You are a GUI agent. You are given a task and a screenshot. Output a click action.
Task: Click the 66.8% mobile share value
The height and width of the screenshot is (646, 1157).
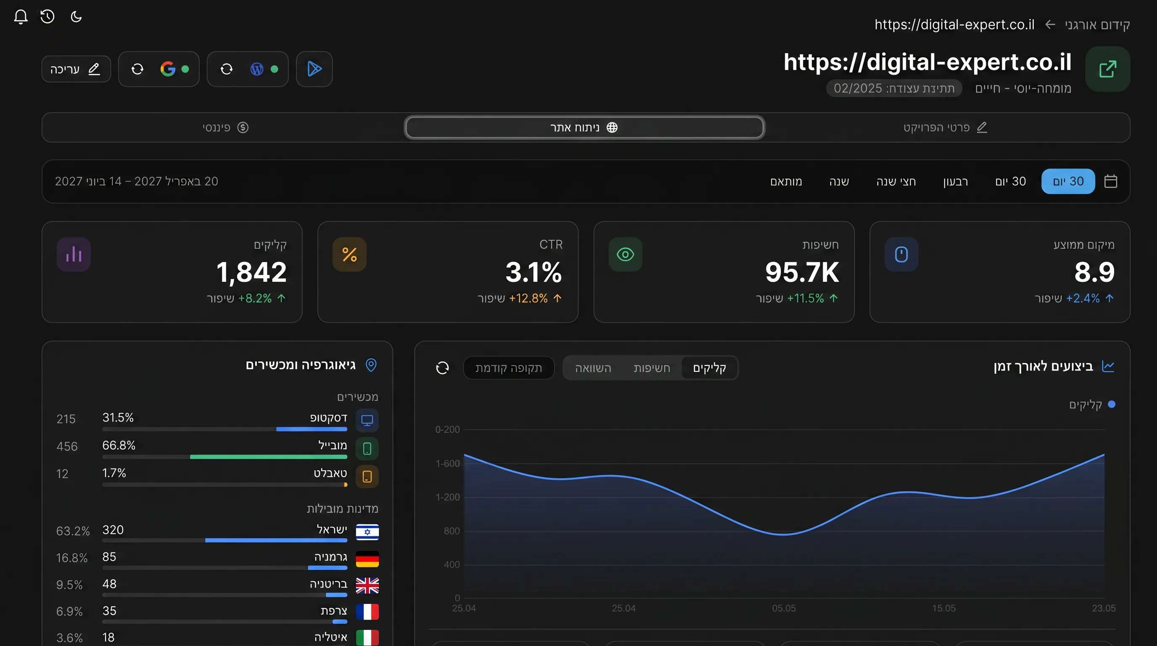119,446
